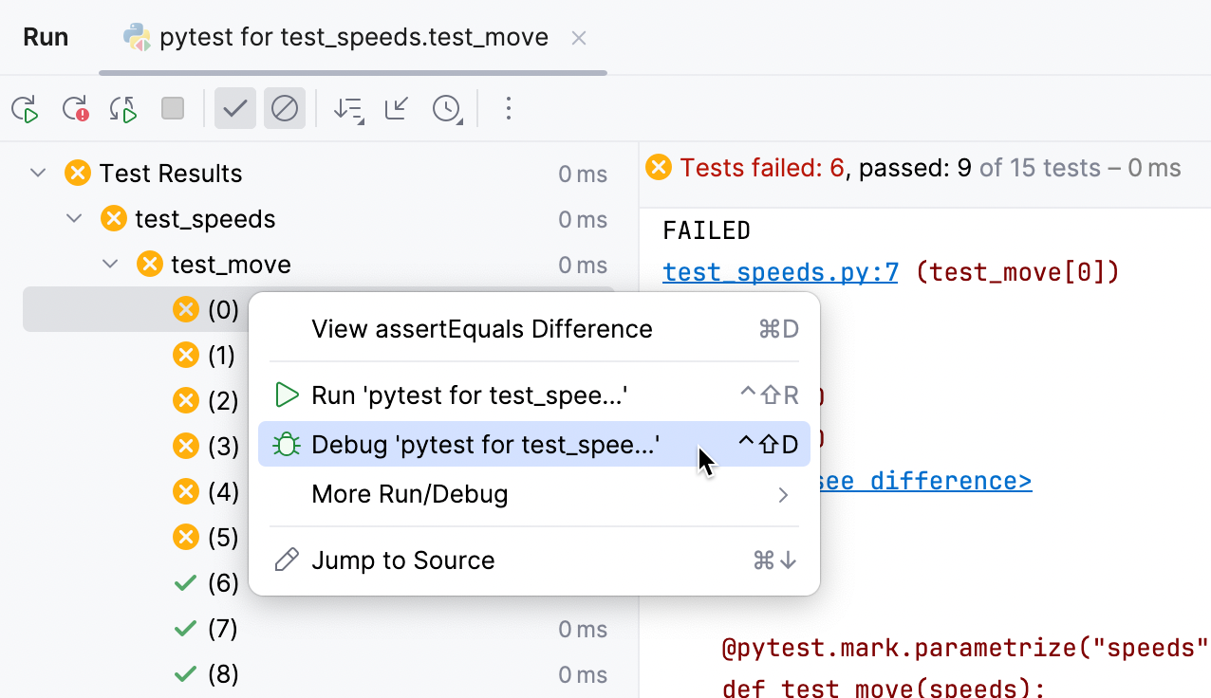Toggle sorting tests by duration
This screenshot has width=1211, height=698.
click(x=348, y=108)
